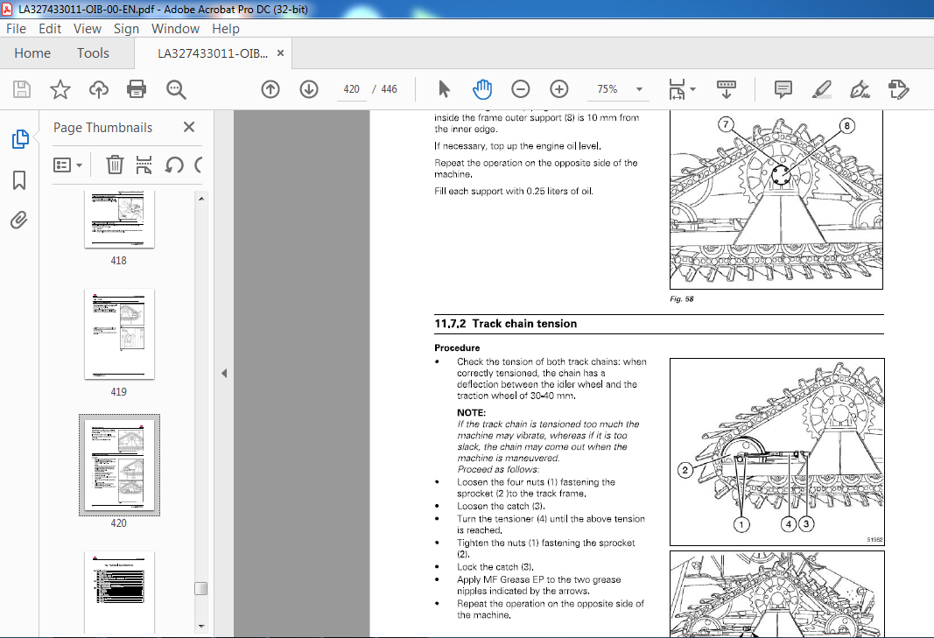934x638 pixels.
Task: Click the 'Loosen the catch (3).' line
Action: pyautogui.click(x=501, y=506)
